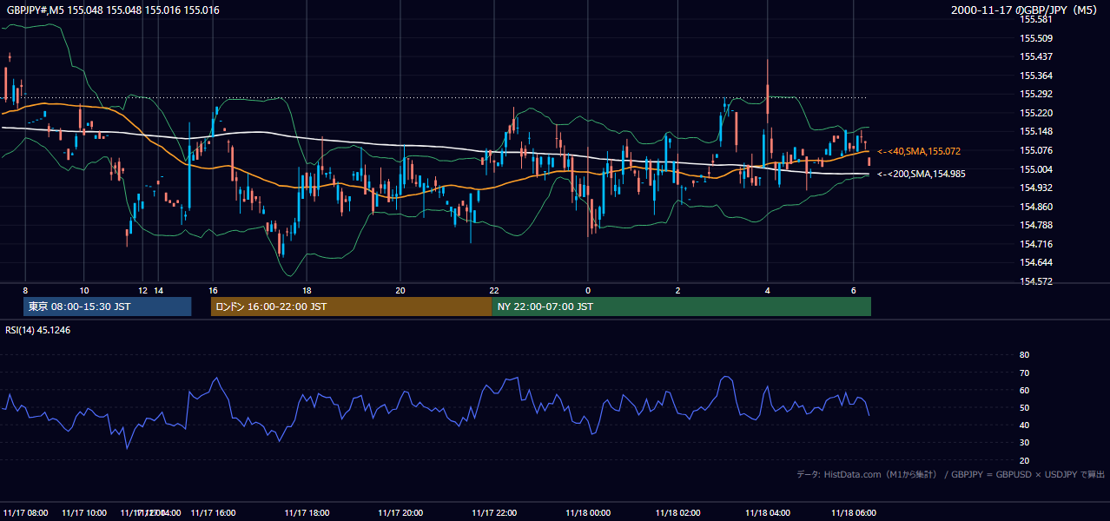Click hour marker 16 on the chart axis
This screenshot has height=521, width=1110.
pos(213,290)
